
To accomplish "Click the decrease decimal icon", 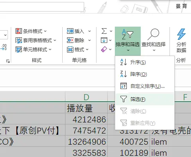I will [x=4, y=47].
